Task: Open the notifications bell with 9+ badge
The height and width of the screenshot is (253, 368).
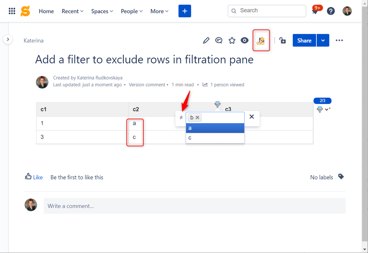Action: 315,11
